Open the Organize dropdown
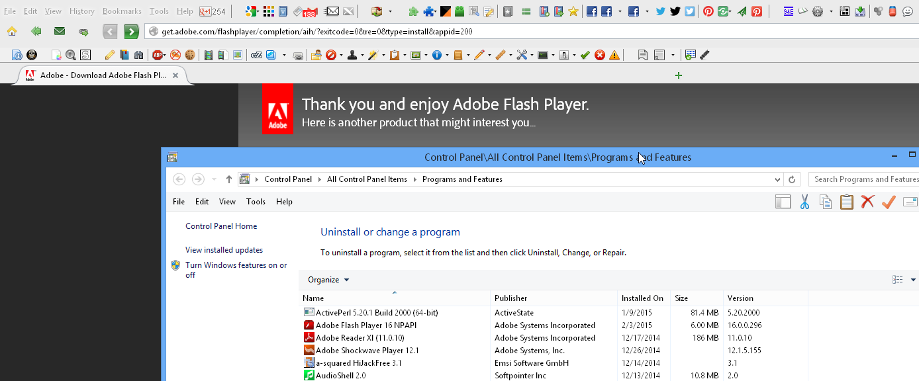The width and height of the screenshot is (919, 381). pos(328,280)
